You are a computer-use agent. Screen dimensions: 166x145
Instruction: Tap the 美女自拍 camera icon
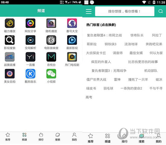(10, 74)
